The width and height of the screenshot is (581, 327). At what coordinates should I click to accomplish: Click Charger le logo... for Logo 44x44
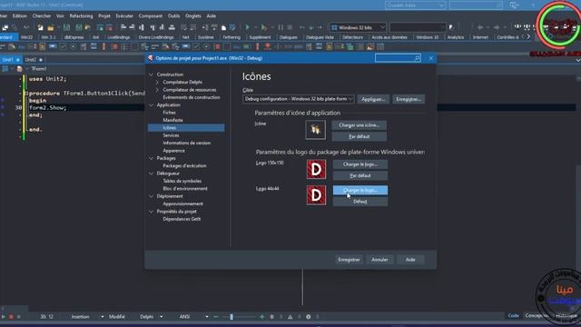(360, 190)
